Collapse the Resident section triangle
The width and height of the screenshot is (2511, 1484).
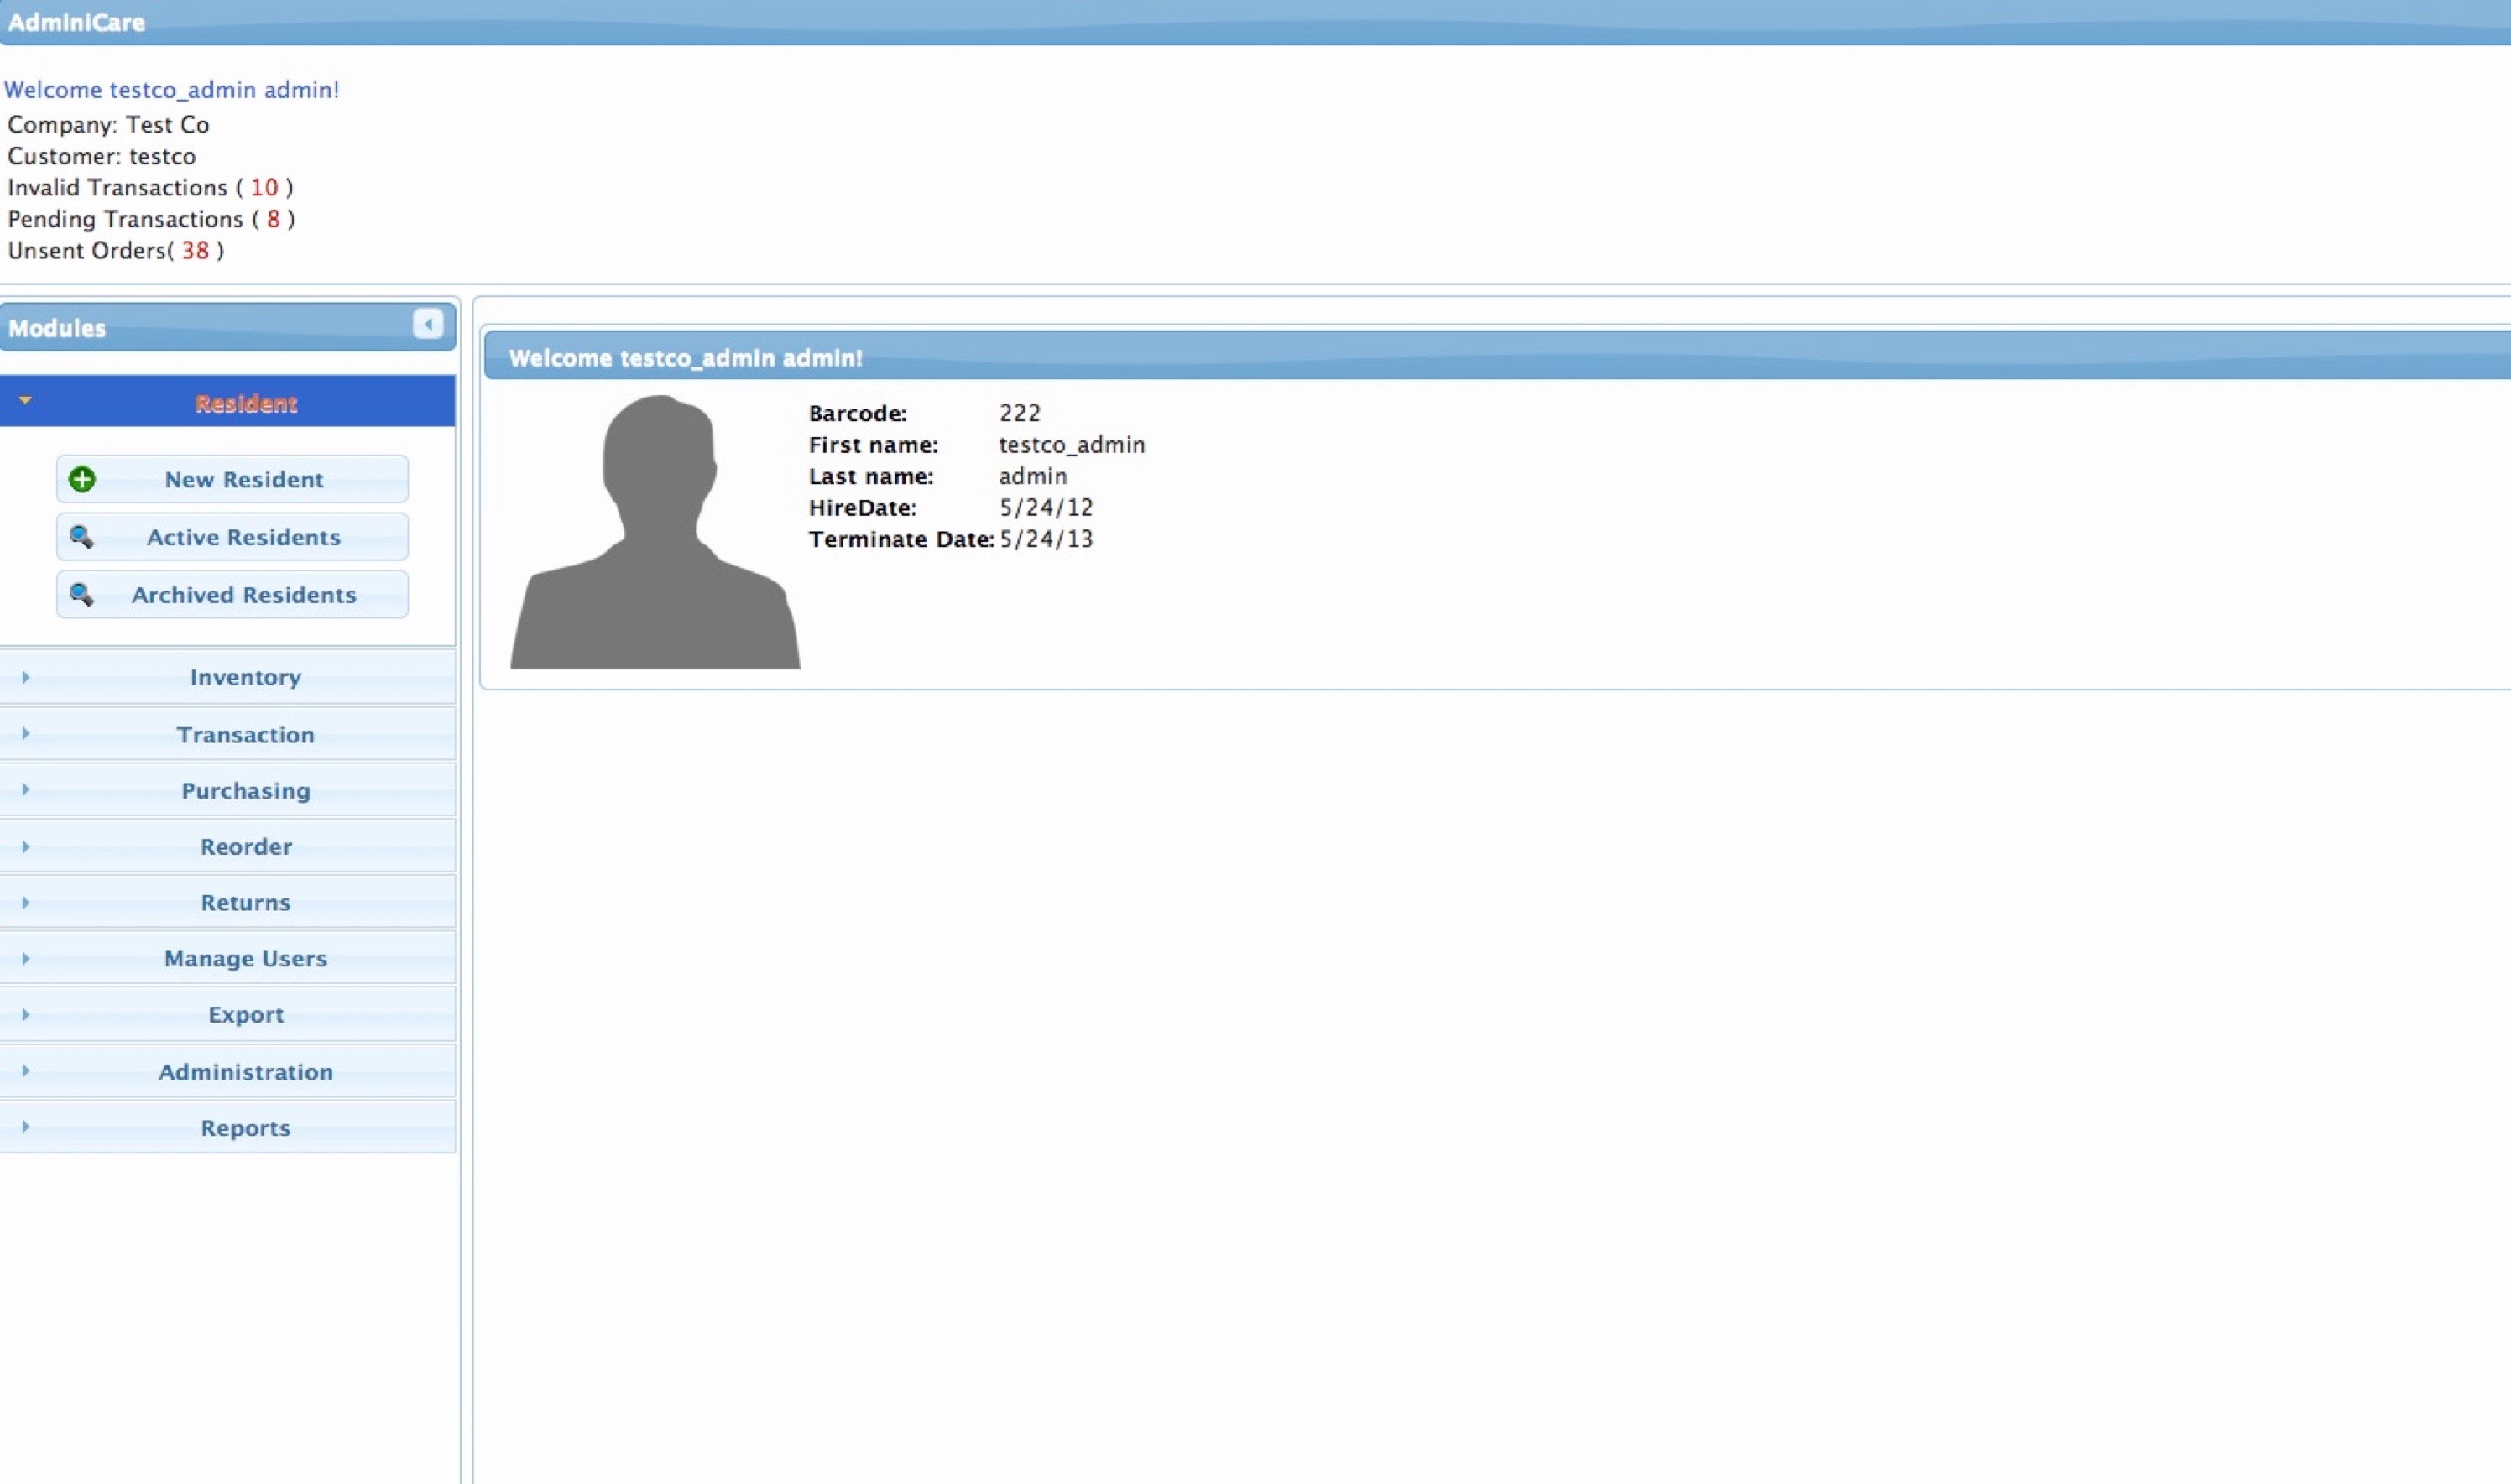[x=26, y=400]
